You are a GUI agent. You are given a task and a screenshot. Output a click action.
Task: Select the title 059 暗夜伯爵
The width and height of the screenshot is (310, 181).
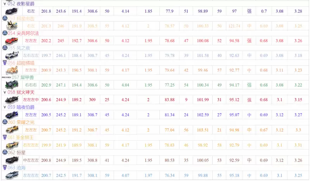pyautogui.click(x=21, y=107)
